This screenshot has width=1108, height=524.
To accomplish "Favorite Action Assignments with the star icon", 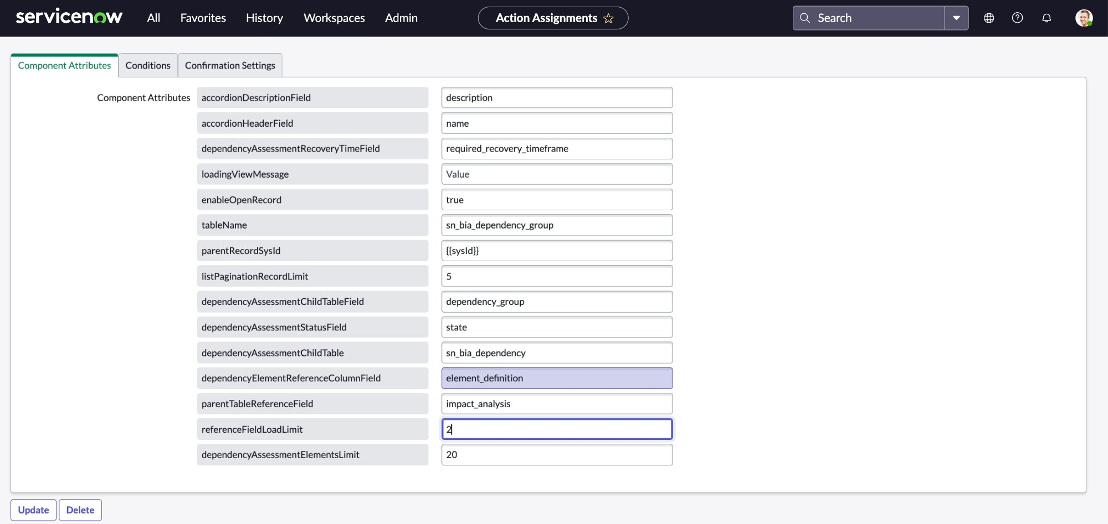I will click(x=608, y=18).
